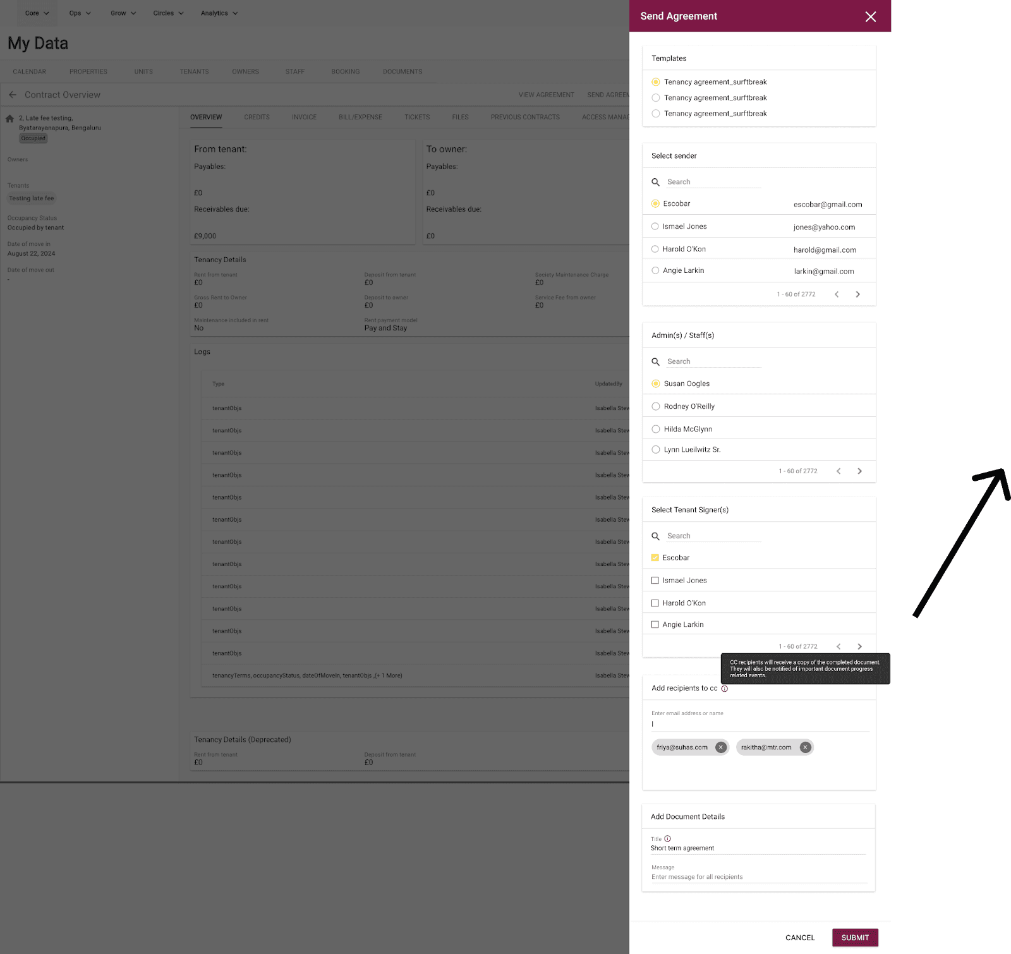Open the Analytics dropdown menu
Image resolution: width=1011 pixels, height=954 pixels.
point(219,13)
